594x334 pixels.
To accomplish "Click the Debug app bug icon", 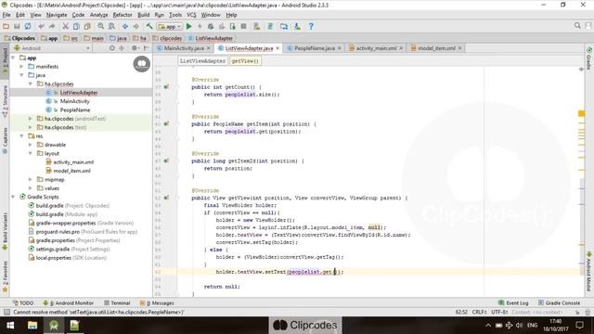I will [211, 27].
